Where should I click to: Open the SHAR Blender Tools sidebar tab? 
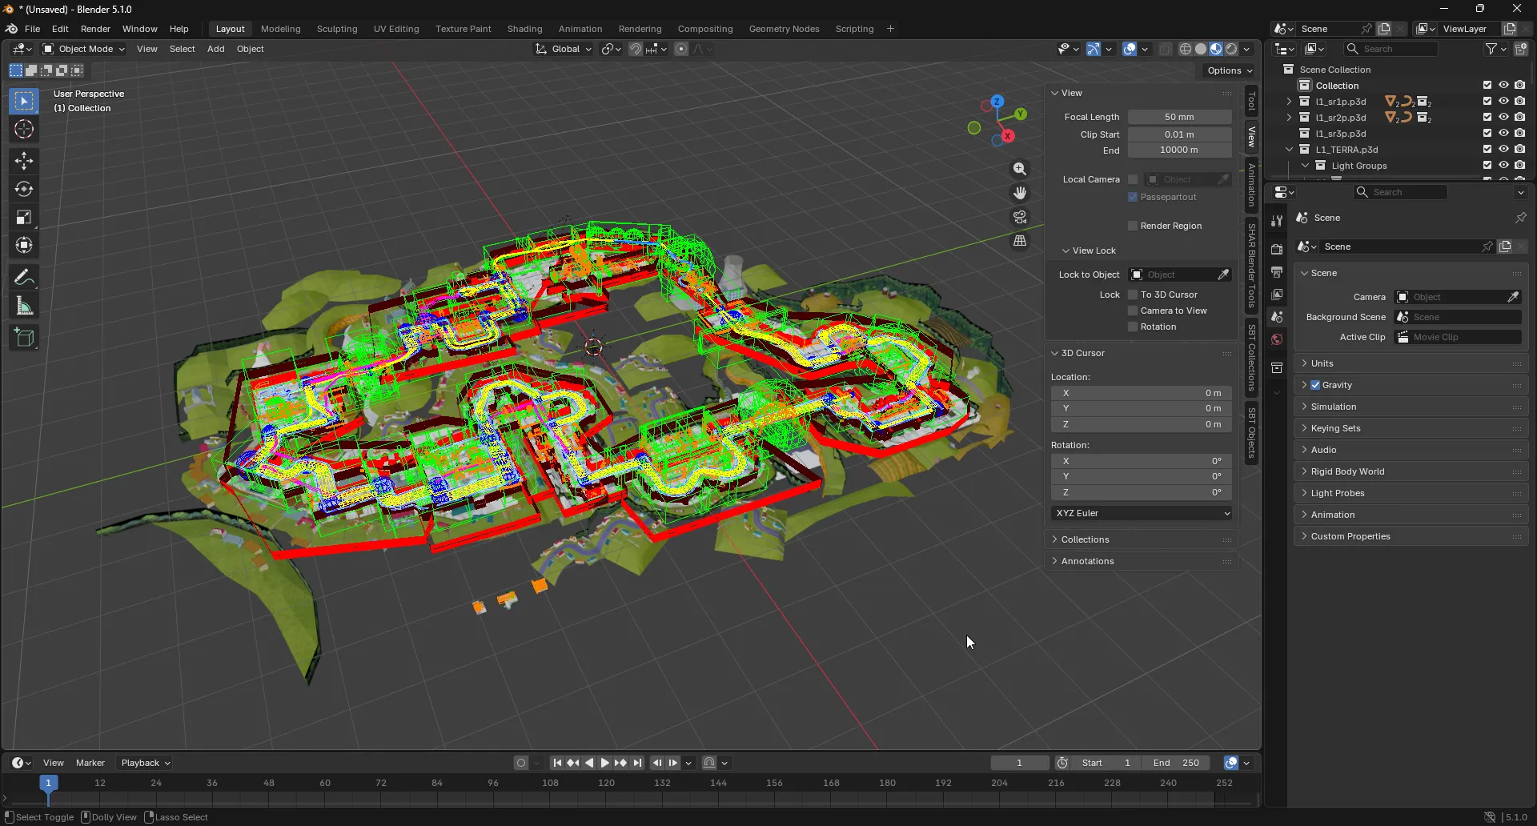pyautogui.click(x=1252, y=266)
